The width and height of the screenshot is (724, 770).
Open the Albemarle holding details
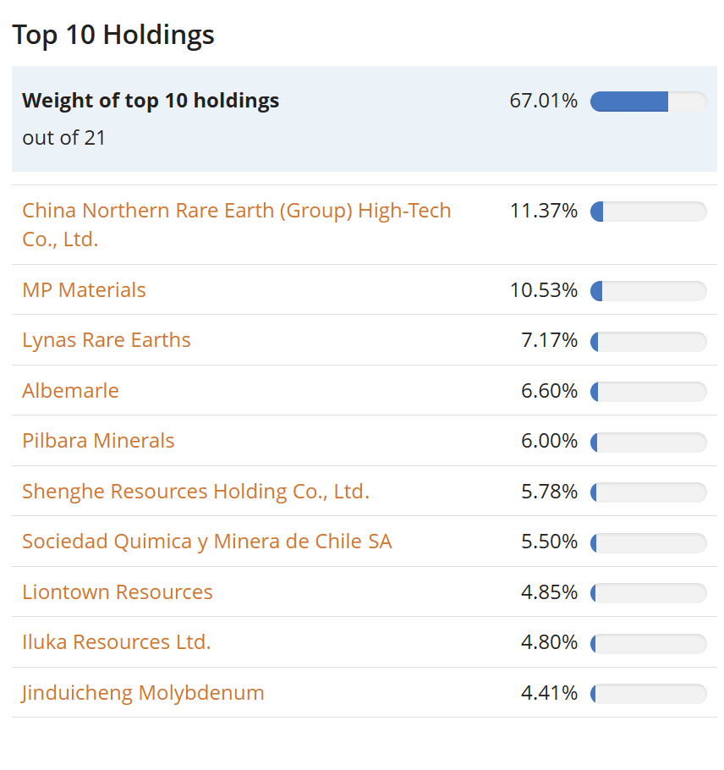pyautogui.click(x=70, y=391)
